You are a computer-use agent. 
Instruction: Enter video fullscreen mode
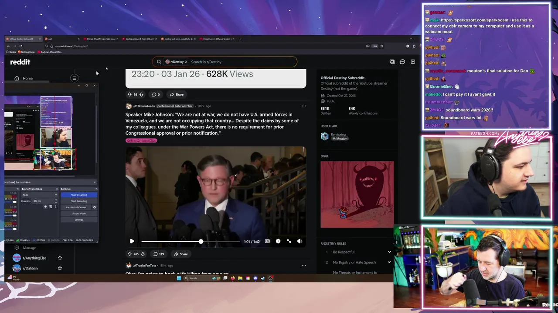click(289, 241)
